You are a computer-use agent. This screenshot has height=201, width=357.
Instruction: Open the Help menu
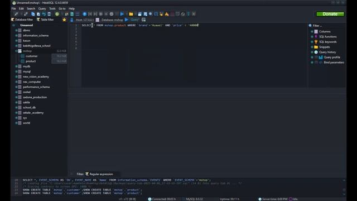click(72, 9)
